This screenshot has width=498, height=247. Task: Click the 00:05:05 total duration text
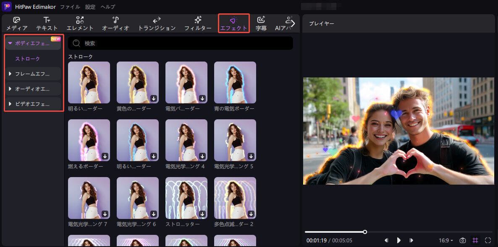(x=342, y=241)
